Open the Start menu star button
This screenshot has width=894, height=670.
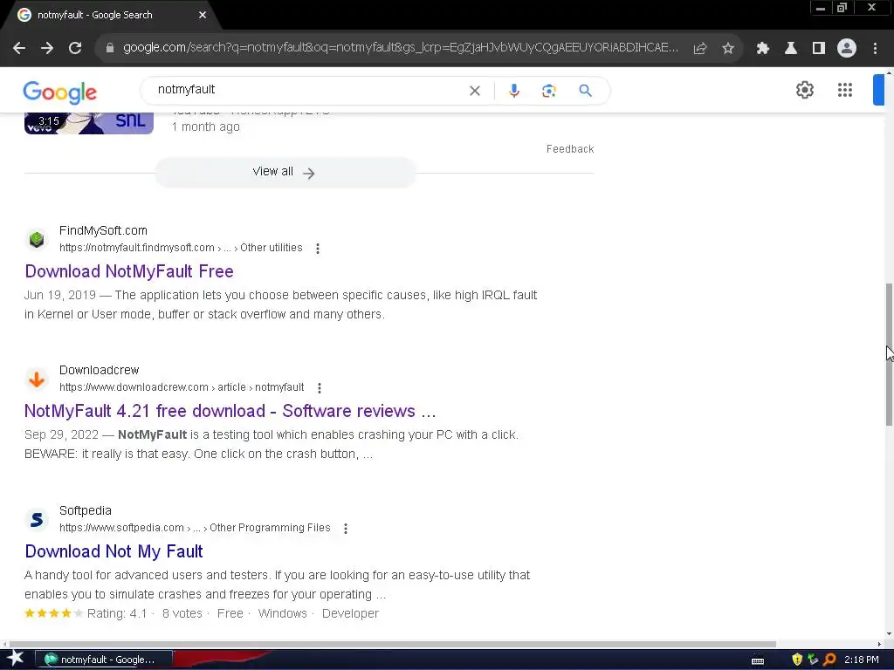(16, 660)
